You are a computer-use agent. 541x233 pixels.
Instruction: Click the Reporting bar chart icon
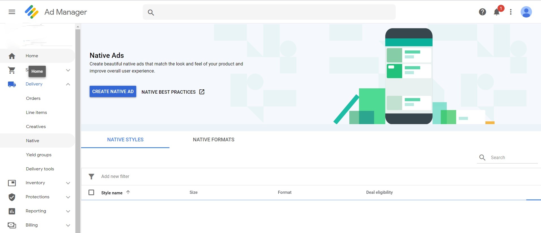[x=12, y=211]
